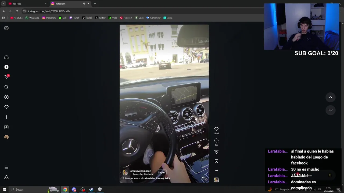Mute the Instagram tab audio icon
The height and width of the screenshot is (193, 344).
[84, 4]
